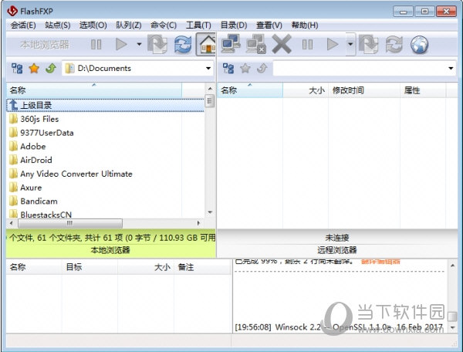Open the 会话(E) menu

coord(23,25)
